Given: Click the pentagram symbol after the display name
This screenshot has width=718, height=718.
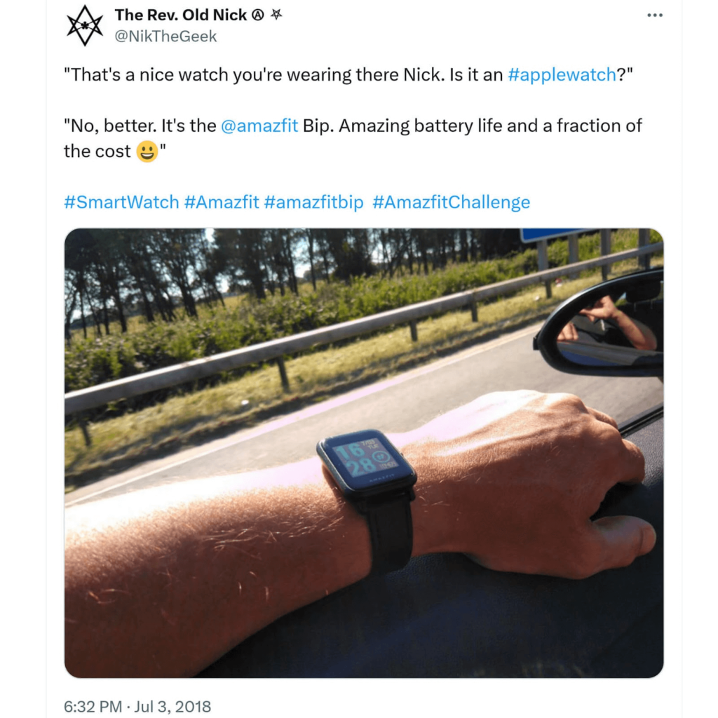Looking at the screenshot, I should (276, 15).
